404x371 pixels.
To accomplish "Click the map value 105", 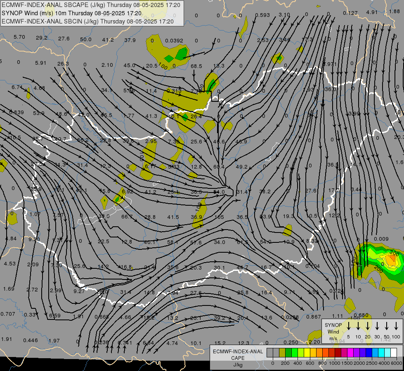I will tap(219, 217).
